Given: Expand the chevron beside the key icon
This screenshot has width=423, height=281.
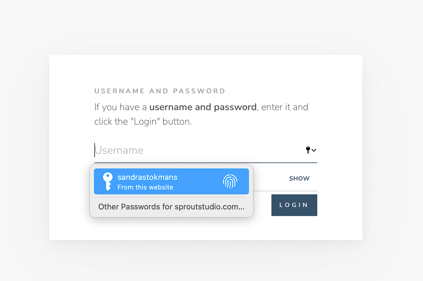Looking at the screenshot, I should tap(314, 150).
